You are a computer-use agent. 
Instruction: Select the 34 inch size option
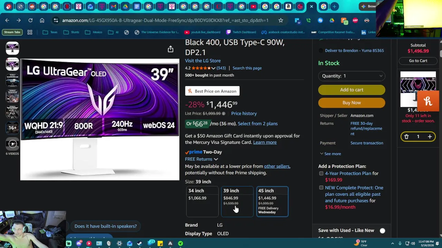click(202, 202)
